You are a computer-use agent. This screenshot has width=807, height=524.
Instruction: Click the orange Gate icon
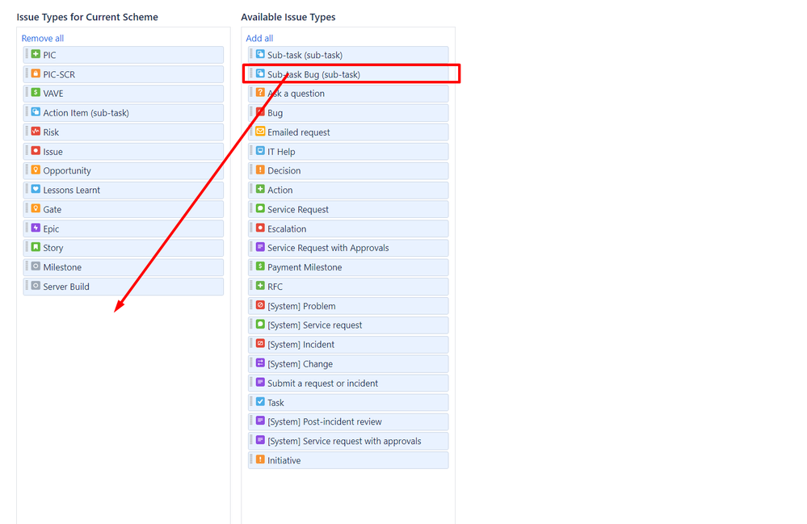coord(36,208)
